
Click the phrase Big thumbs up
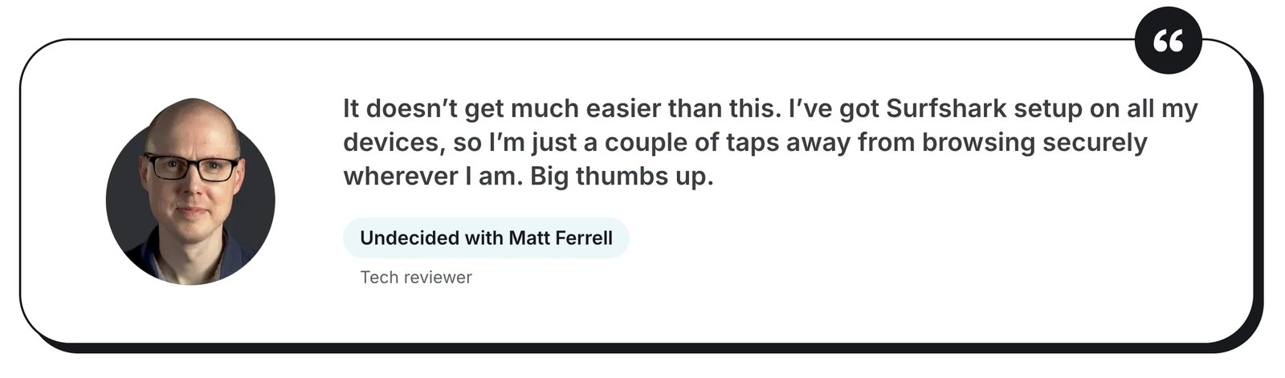tap(622, 177)
